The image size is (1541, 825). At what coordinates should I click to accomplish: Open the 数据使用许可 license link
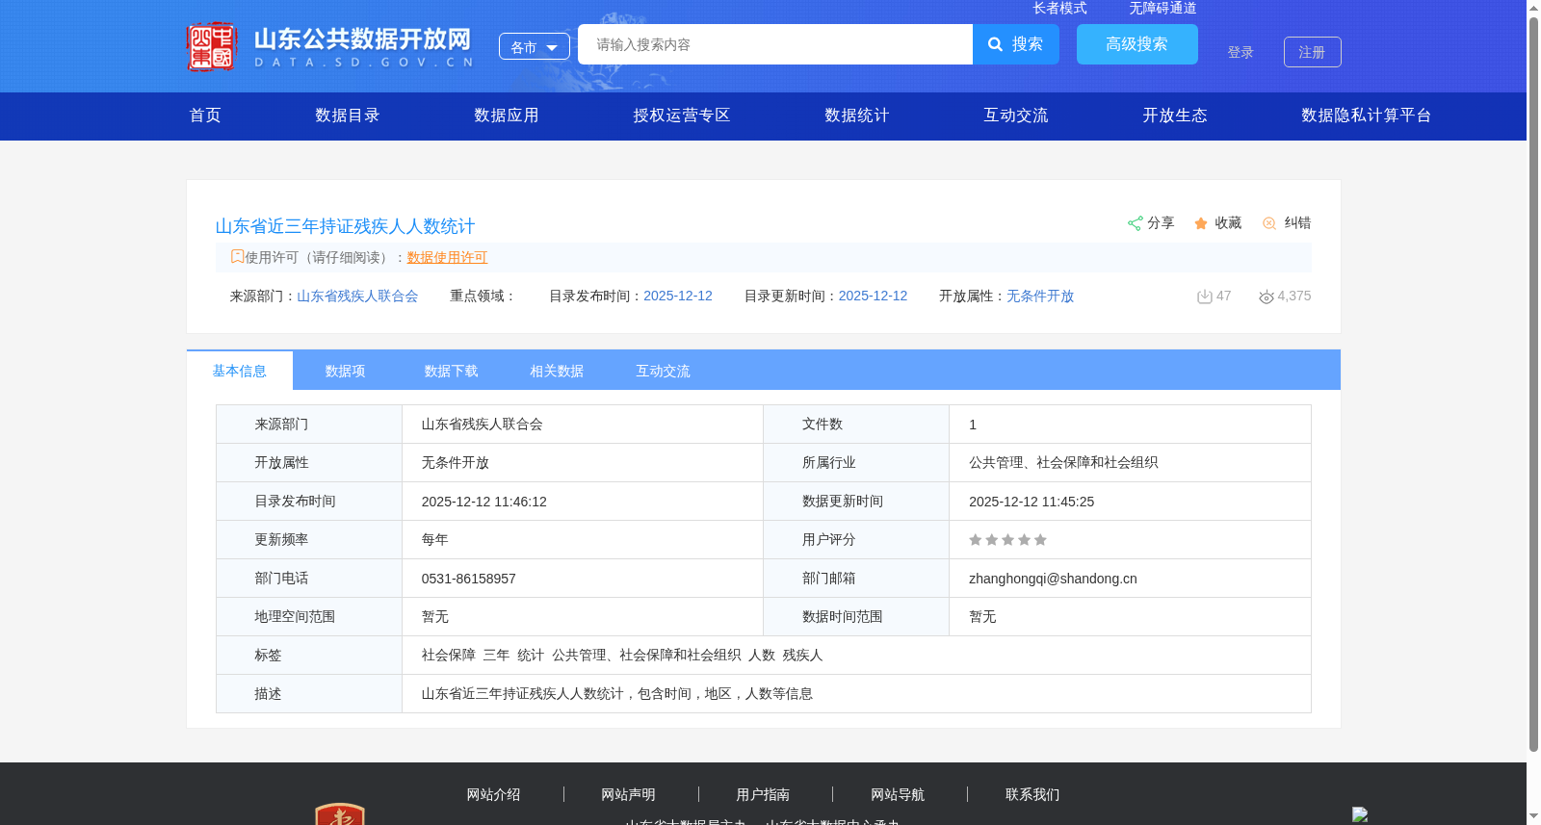447,257
